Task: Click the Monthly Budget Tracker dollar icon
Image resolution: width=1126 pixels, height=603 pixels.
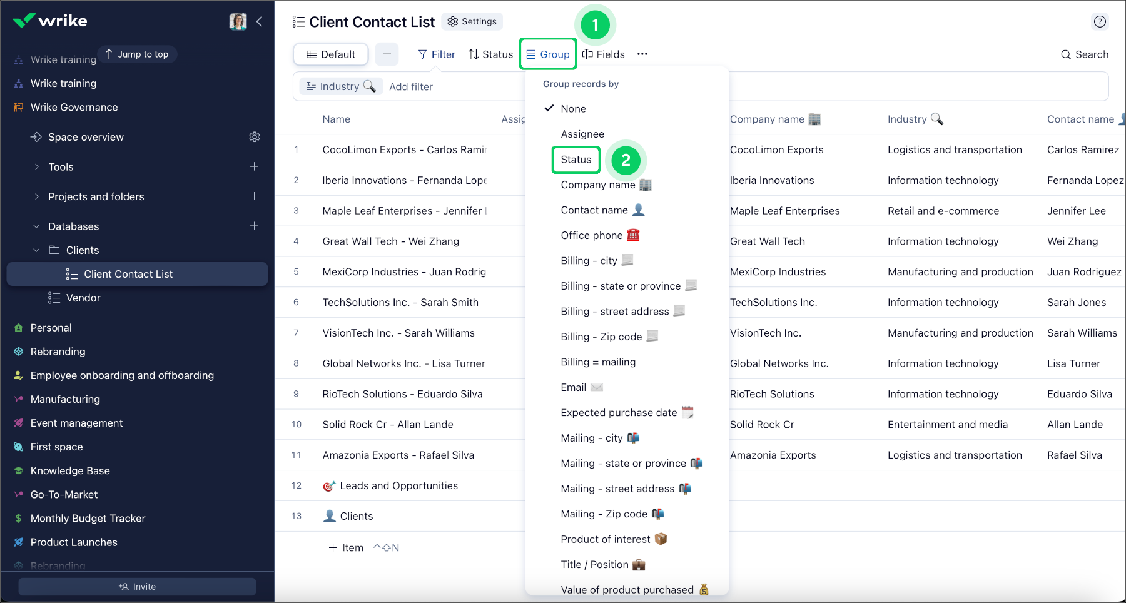Action: pyautogui.click(x=19, y=518)
